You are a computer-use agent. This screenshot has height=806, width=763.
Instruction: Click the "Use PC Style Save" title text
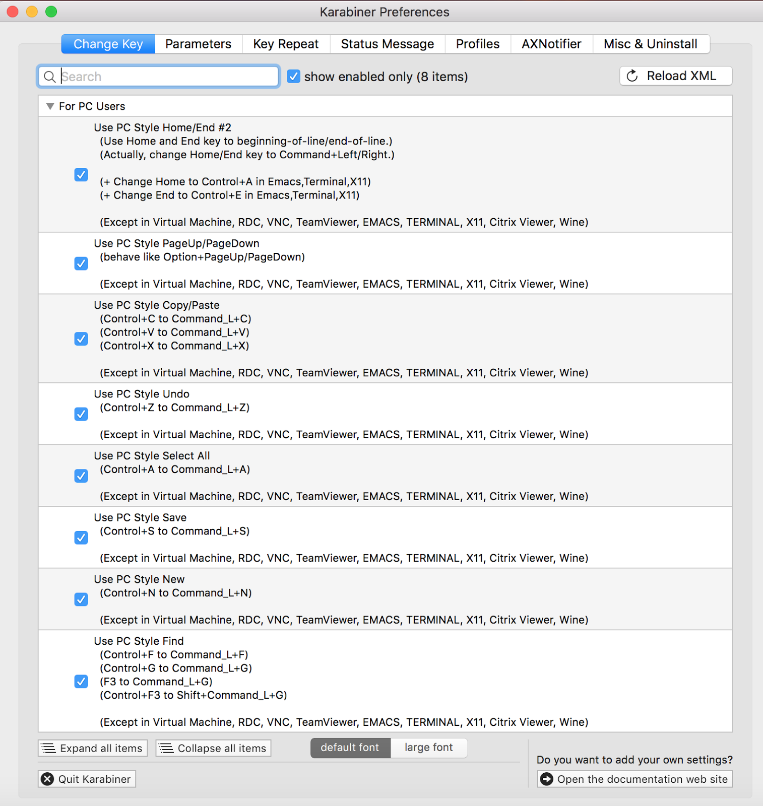coord(140,518)
